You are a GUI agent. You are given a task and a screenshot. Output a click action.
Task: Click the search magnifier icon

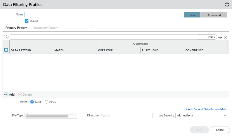pos(5,37)
